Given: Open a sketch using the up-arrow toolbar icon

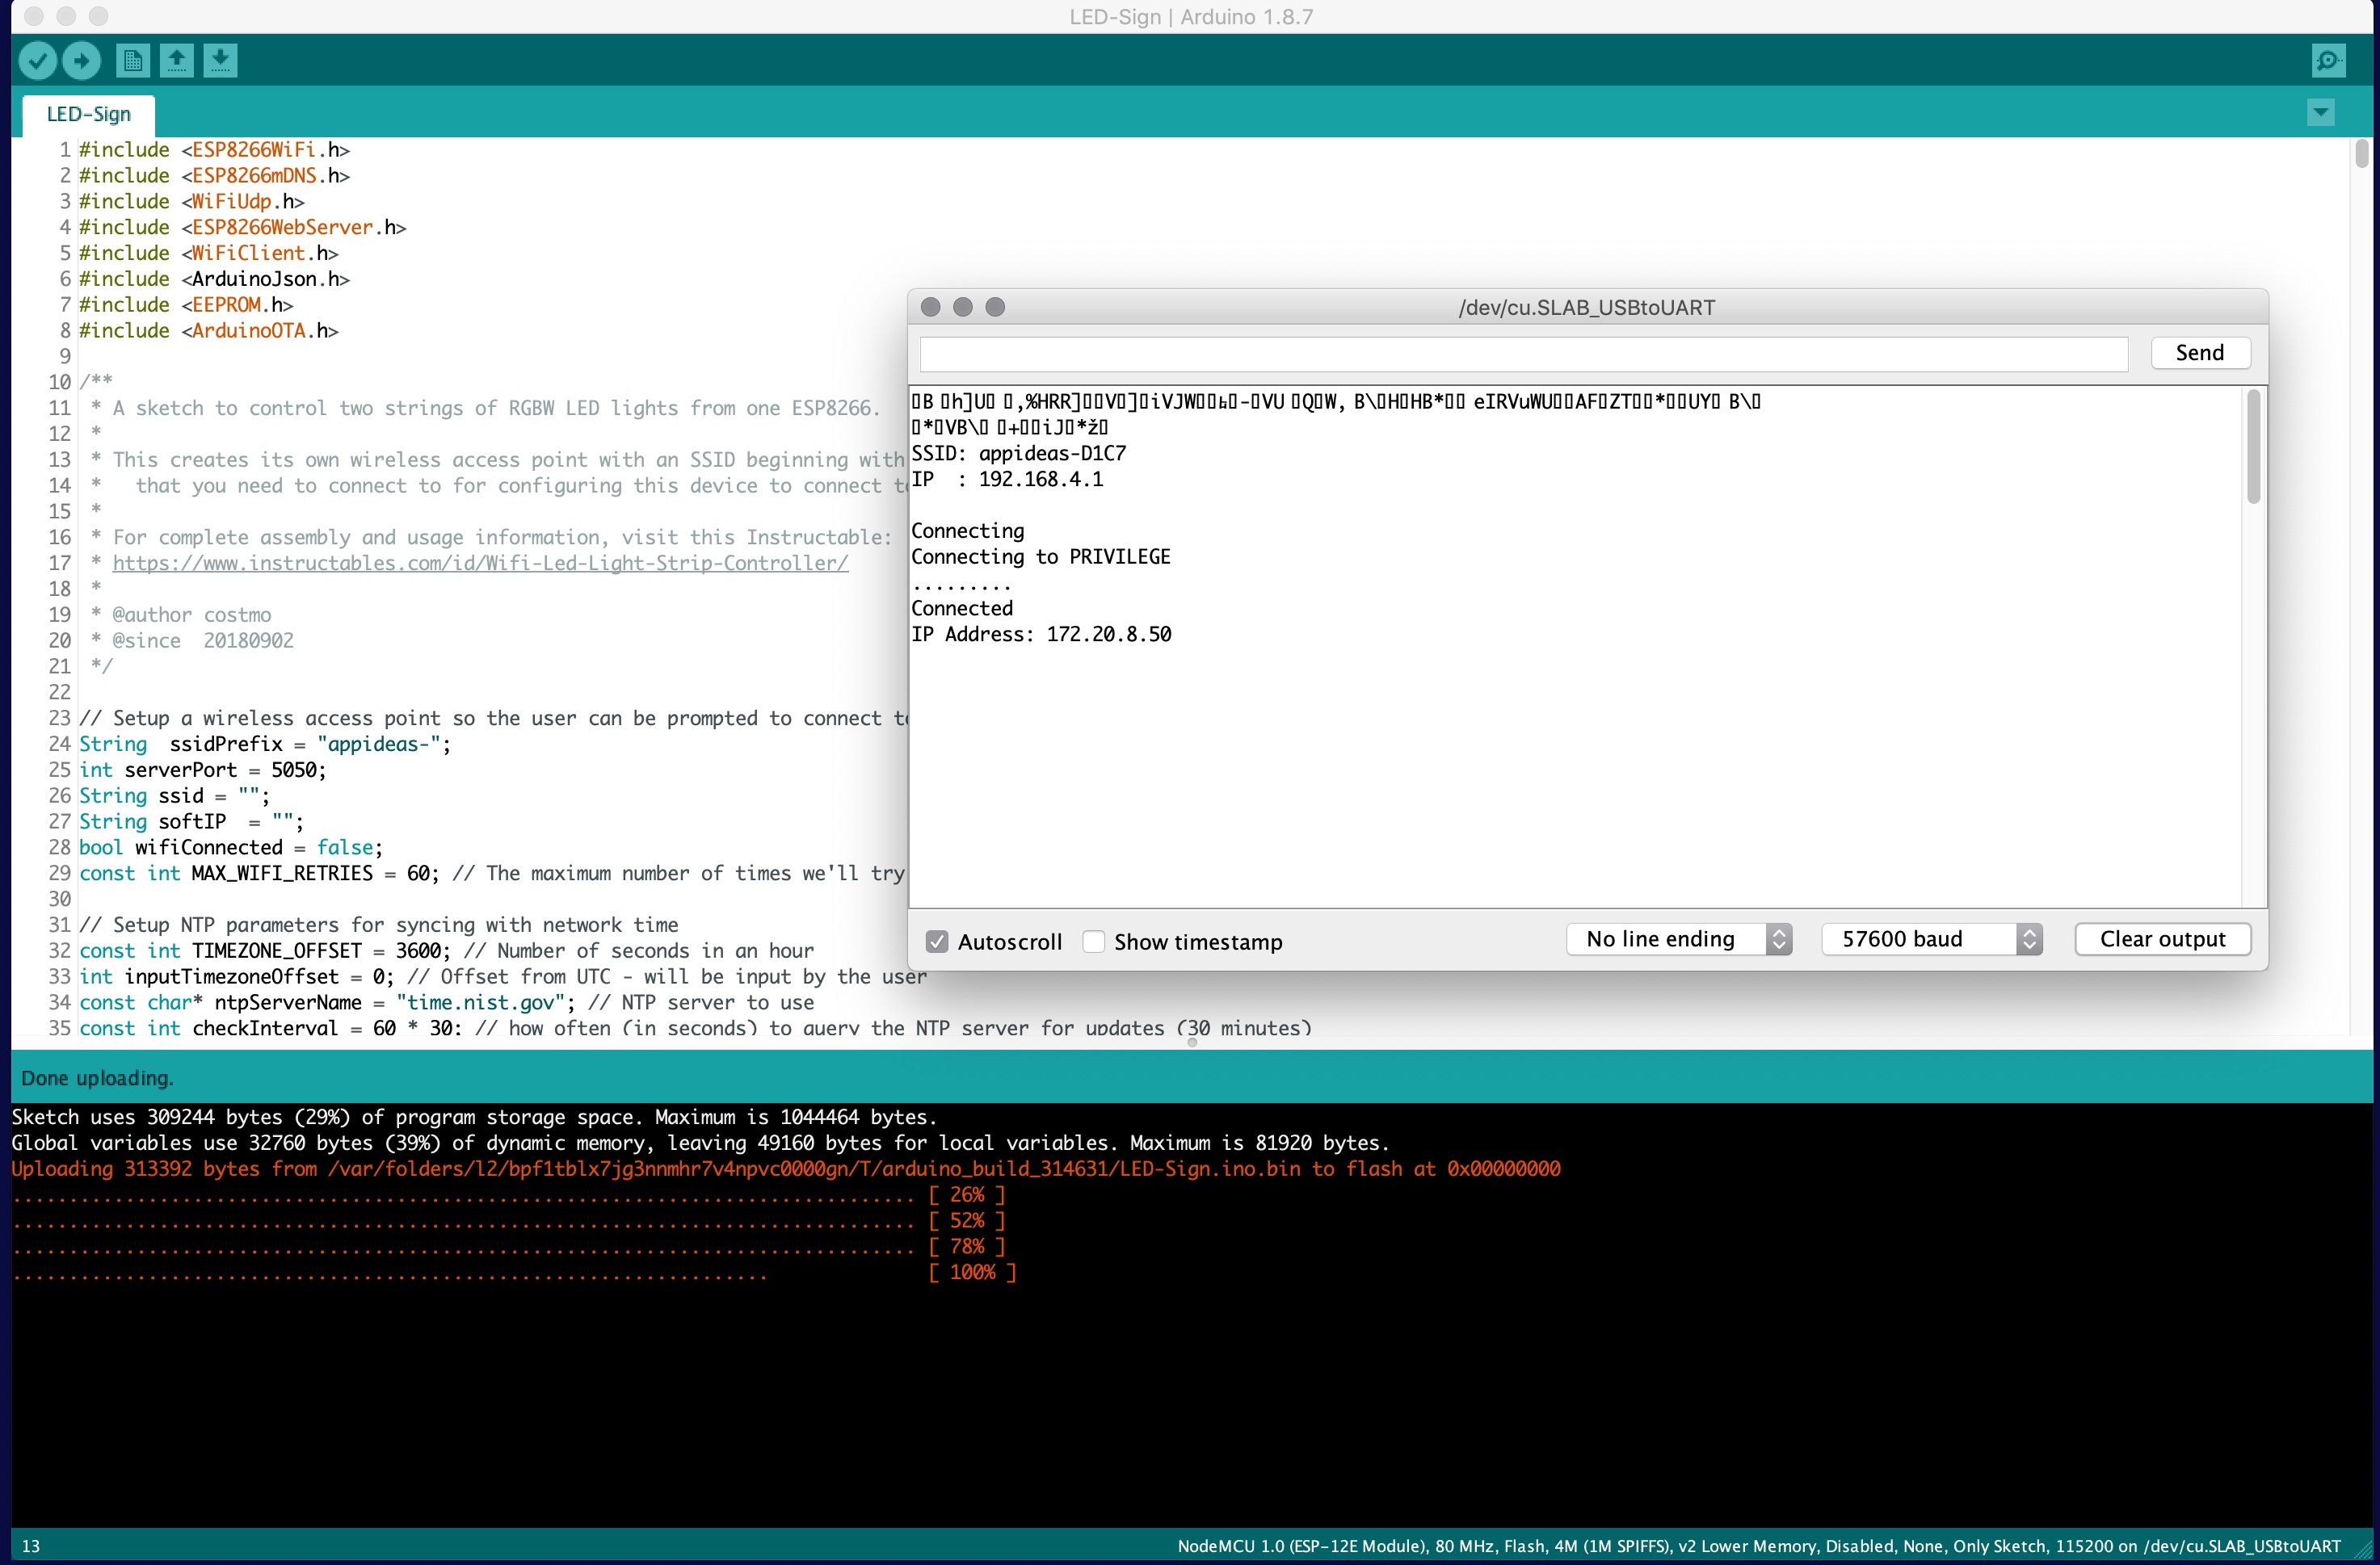Looking at the screenshot, I should tap(176, 60).
